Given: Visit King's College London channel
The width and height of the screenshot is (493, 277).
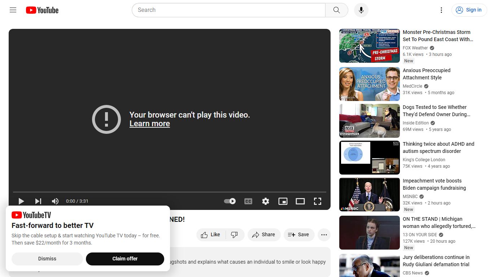Looking at the screenshot, I should [424, 160].
